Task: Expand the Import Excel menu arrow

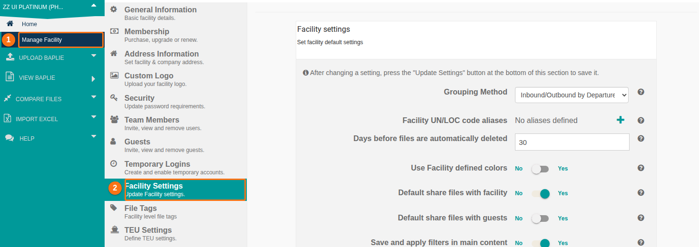Action: (x=93, y=117)
